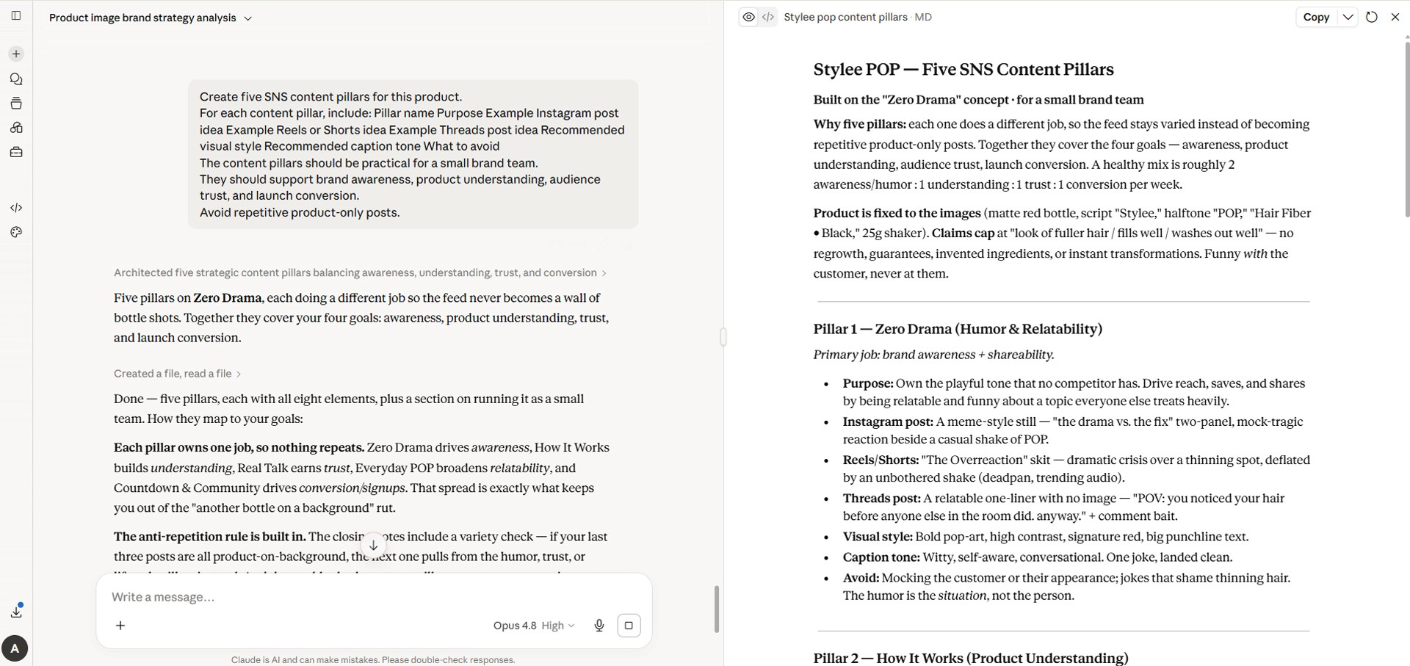
Task: Click the 'Visual style:' bullet label
Action: click(x=878, y=537)
